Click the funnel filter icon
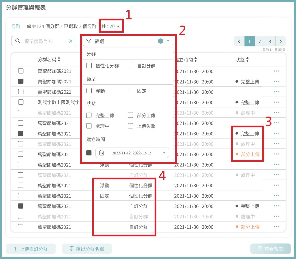This screenshot has width=296, height=259. point(88,41)
